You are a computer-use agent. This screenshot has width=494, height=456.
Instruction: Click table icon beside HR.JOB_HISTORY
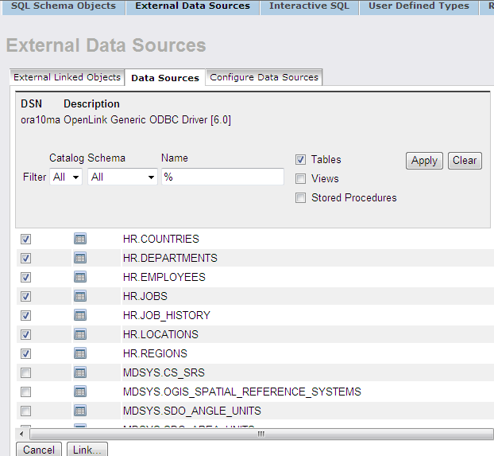pos(79,315)
